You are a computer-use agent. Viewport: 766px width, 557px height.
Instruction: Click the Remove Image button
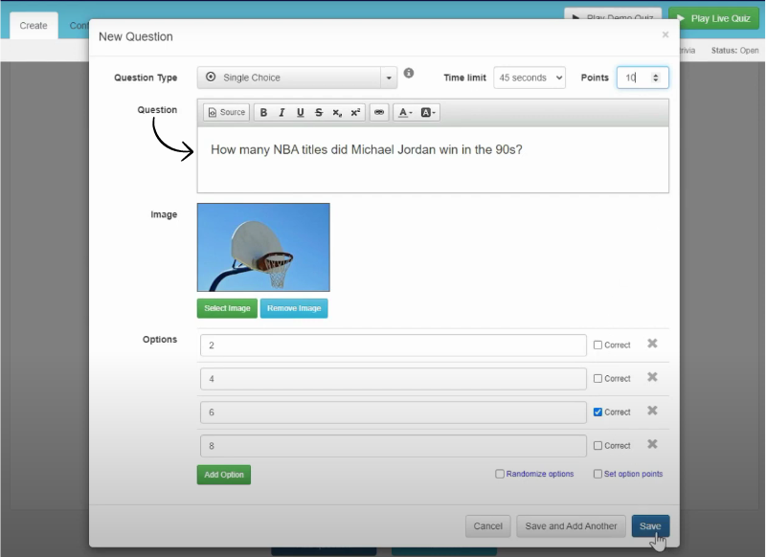(294, 308)
